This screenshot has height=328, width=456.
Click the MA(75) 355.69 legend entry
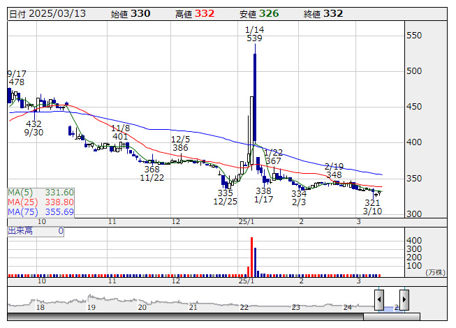click(x=41, y=211)
